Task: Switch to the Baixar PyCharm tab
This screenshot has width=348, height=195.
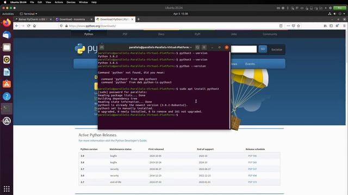Action: click(x=33, y=19)
